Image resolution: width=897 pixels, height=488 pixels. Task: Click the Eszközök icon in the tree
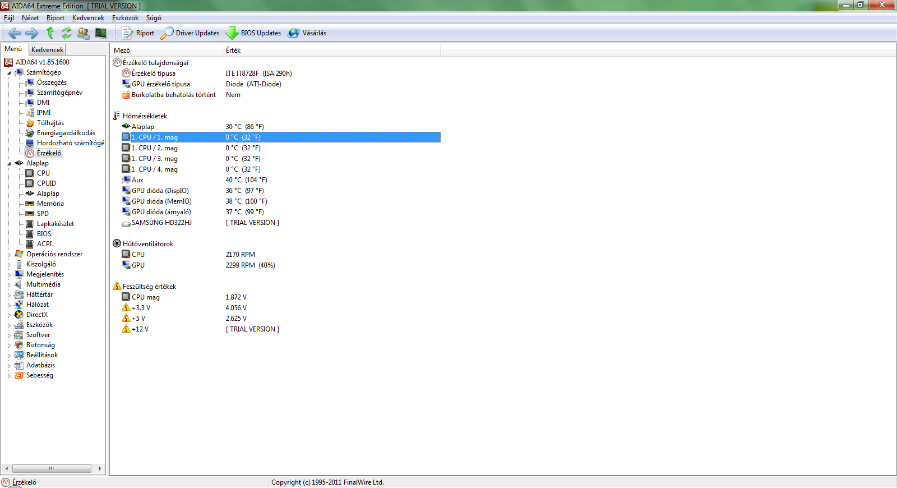[19, 325]
